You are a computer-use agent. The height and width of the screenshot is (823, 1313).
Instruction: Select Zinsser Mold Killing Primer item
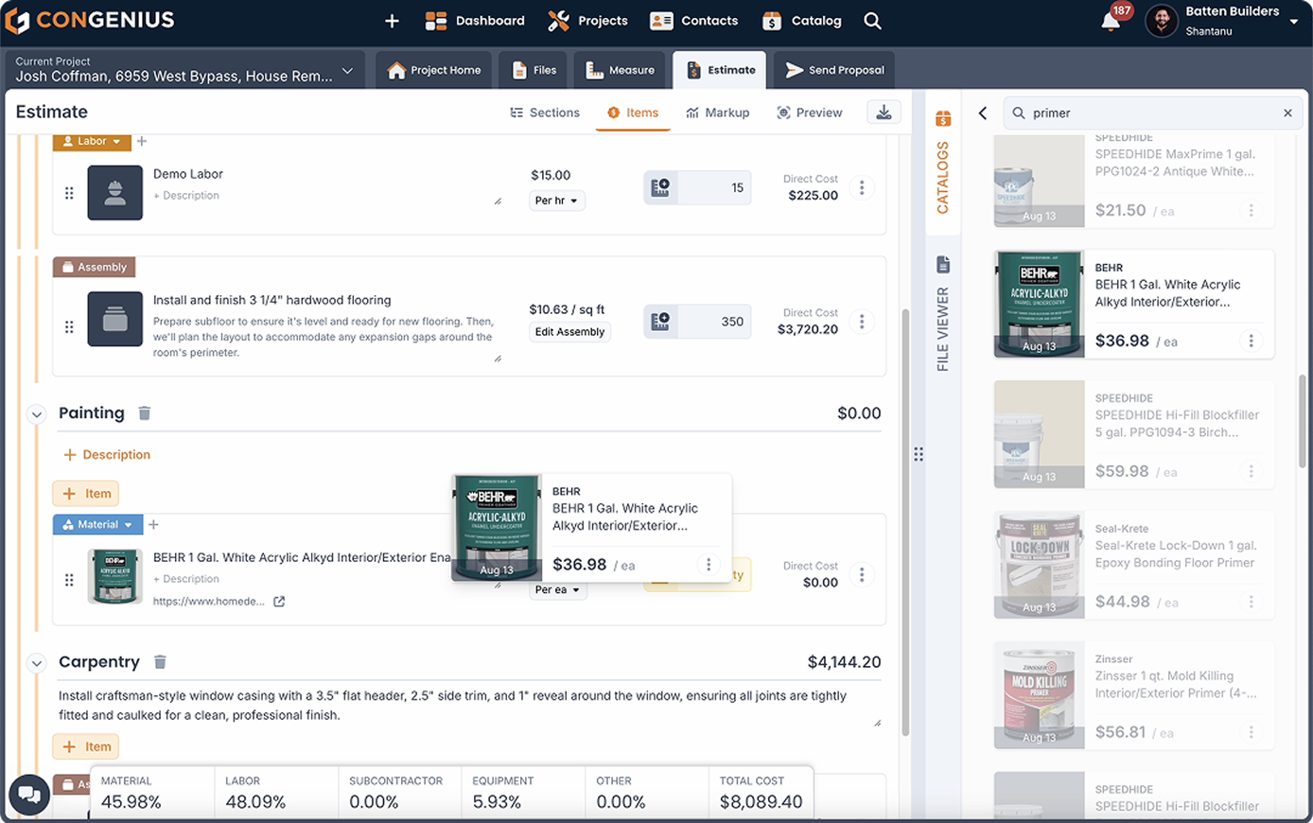(1134, 695)
